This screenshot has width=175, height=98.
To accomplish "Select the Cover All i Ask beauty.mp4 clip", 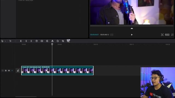I will pos(57,71).
